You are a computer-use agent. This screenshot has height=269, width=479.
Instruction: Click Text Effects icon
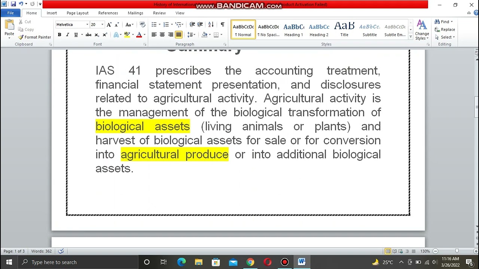point(116,35)
